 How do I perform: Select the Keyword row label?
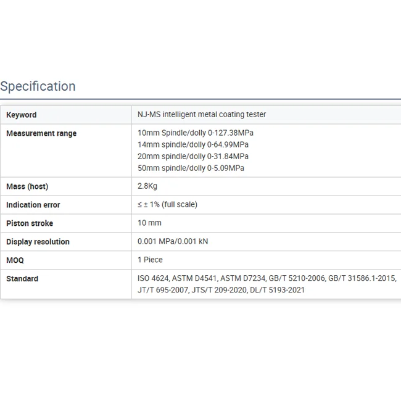(22, 115)
